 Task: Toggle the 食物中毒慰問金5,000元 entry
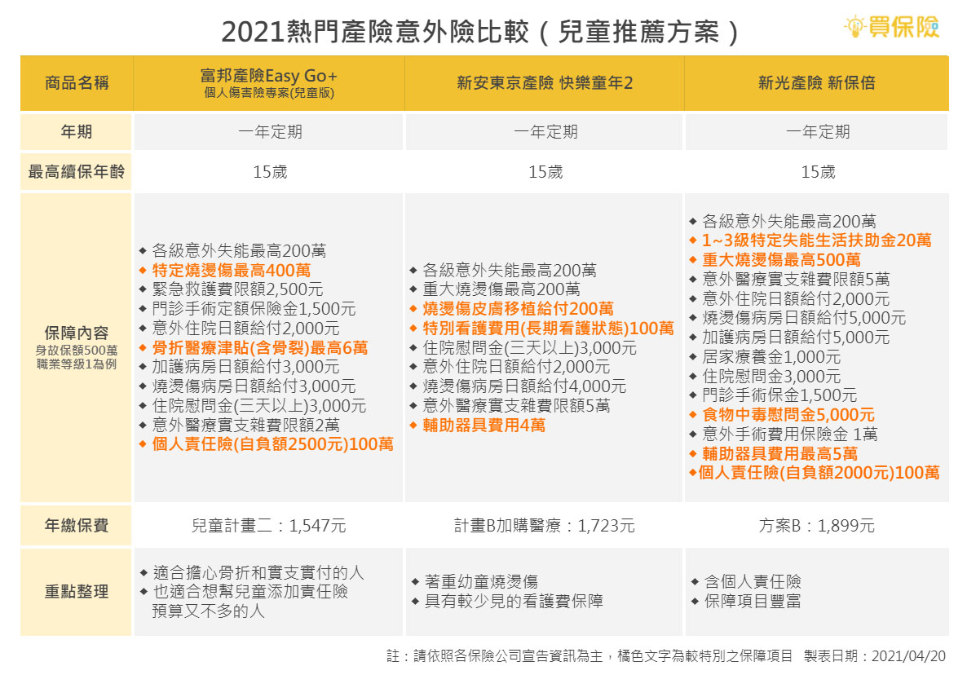pyautogui.click(x=783, y=414)
